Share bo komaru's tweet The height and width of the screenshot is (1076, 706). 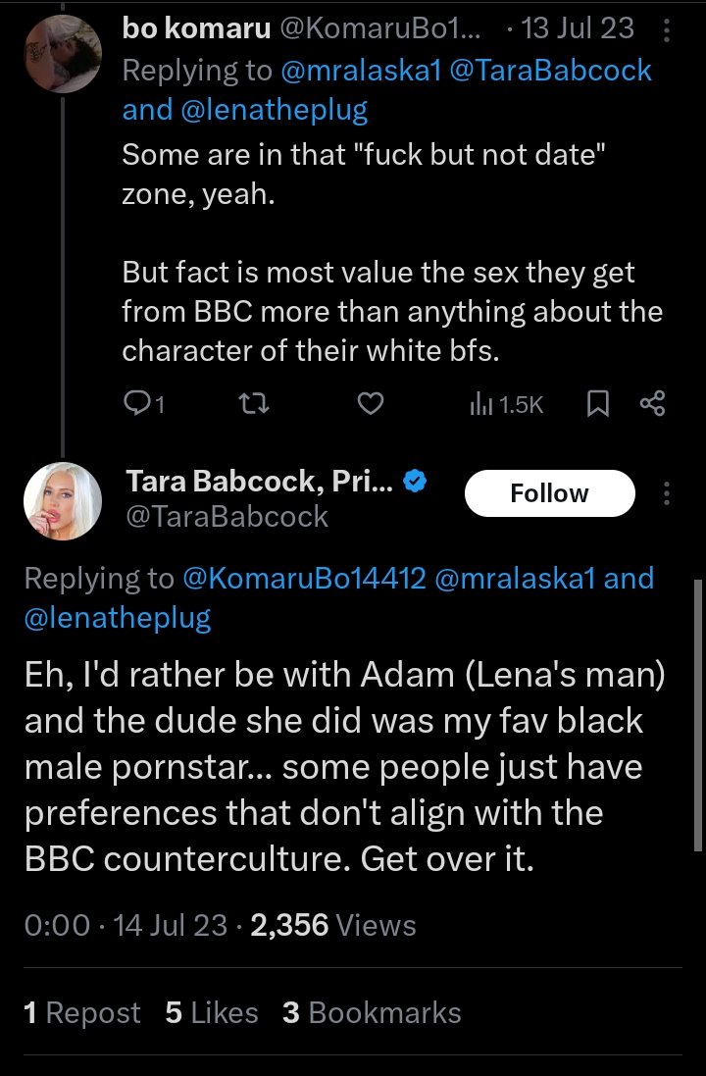652,403
